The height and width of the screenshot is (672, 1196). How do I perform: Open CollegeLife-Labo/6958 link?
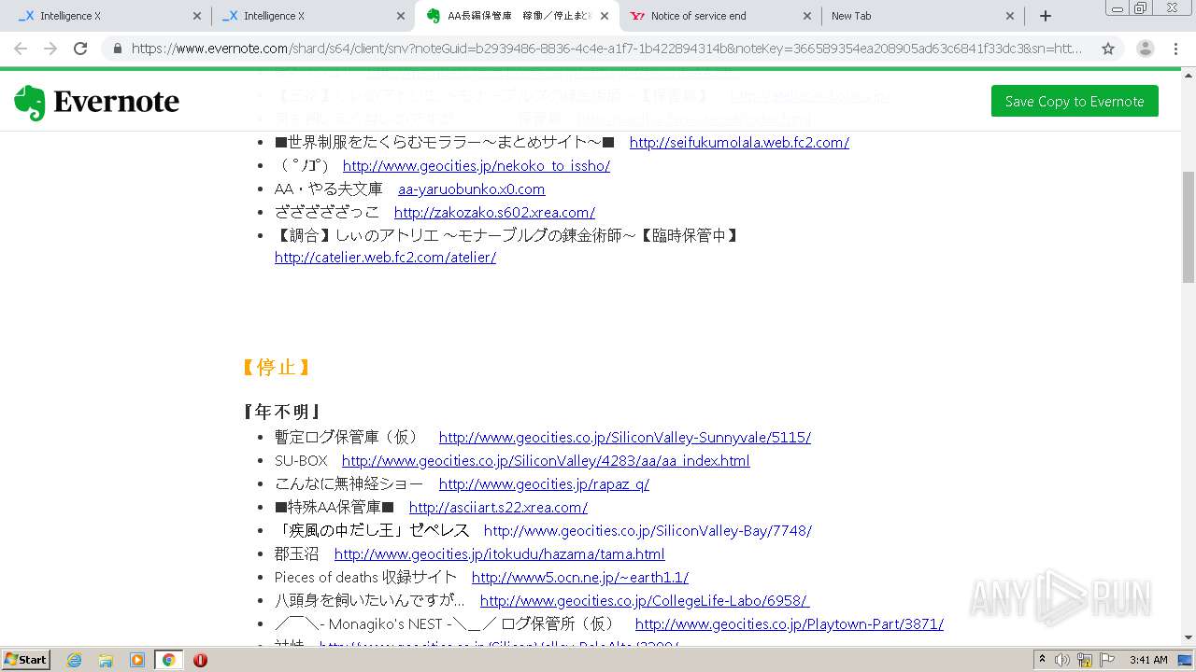(645, 601)
